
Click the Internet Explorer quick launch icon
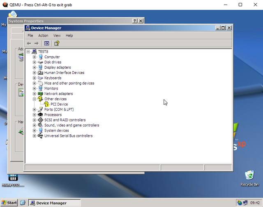23,203
